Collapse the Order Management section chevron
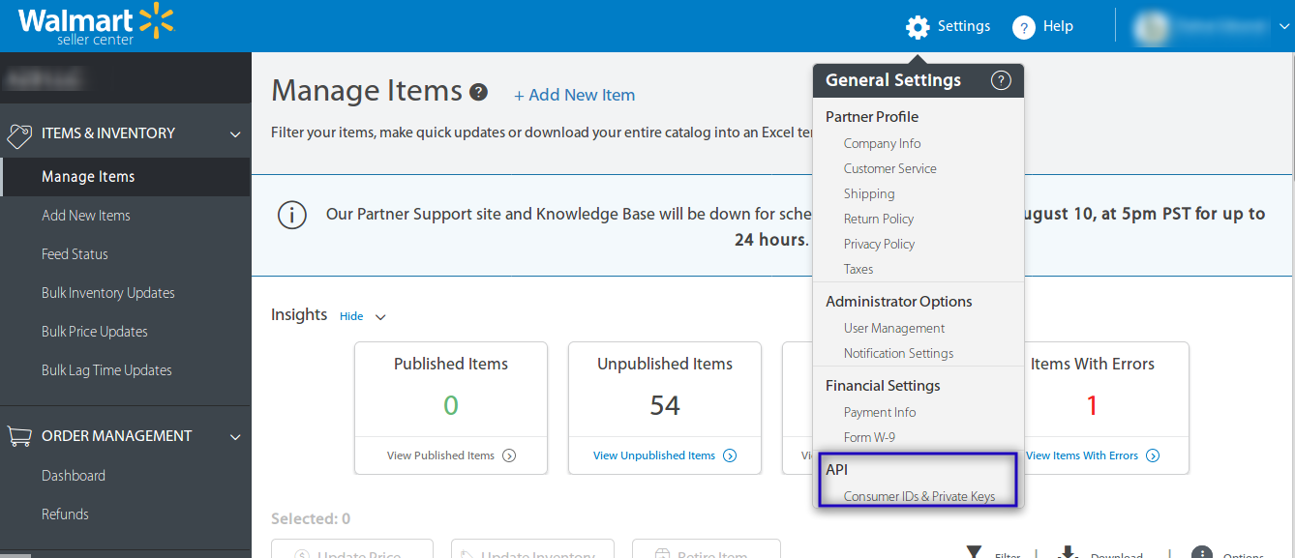 (234, 437)
